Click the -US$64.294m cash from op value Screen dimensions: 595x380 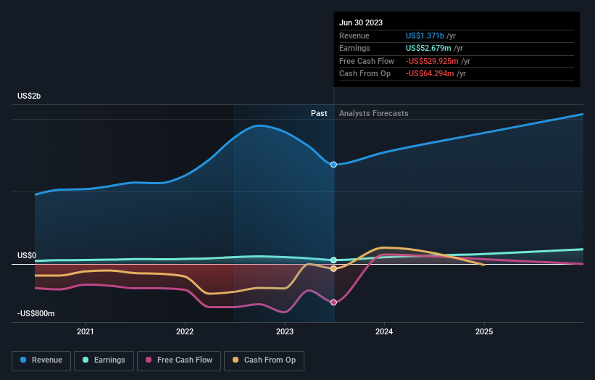click(x=430, y=74)
